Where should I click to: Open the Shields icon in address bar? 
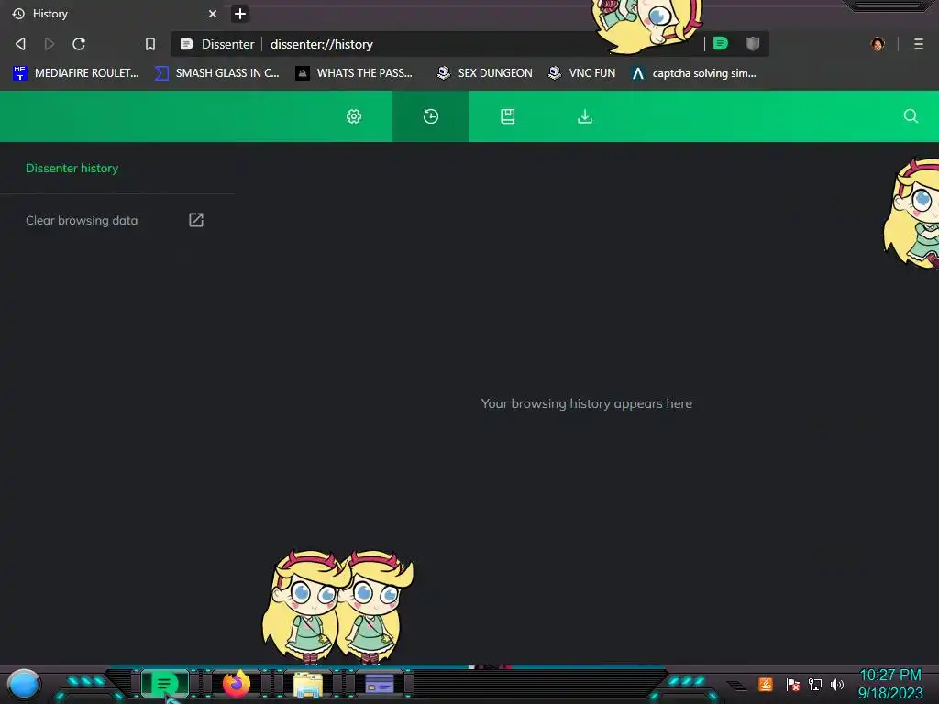pos(753,43)
